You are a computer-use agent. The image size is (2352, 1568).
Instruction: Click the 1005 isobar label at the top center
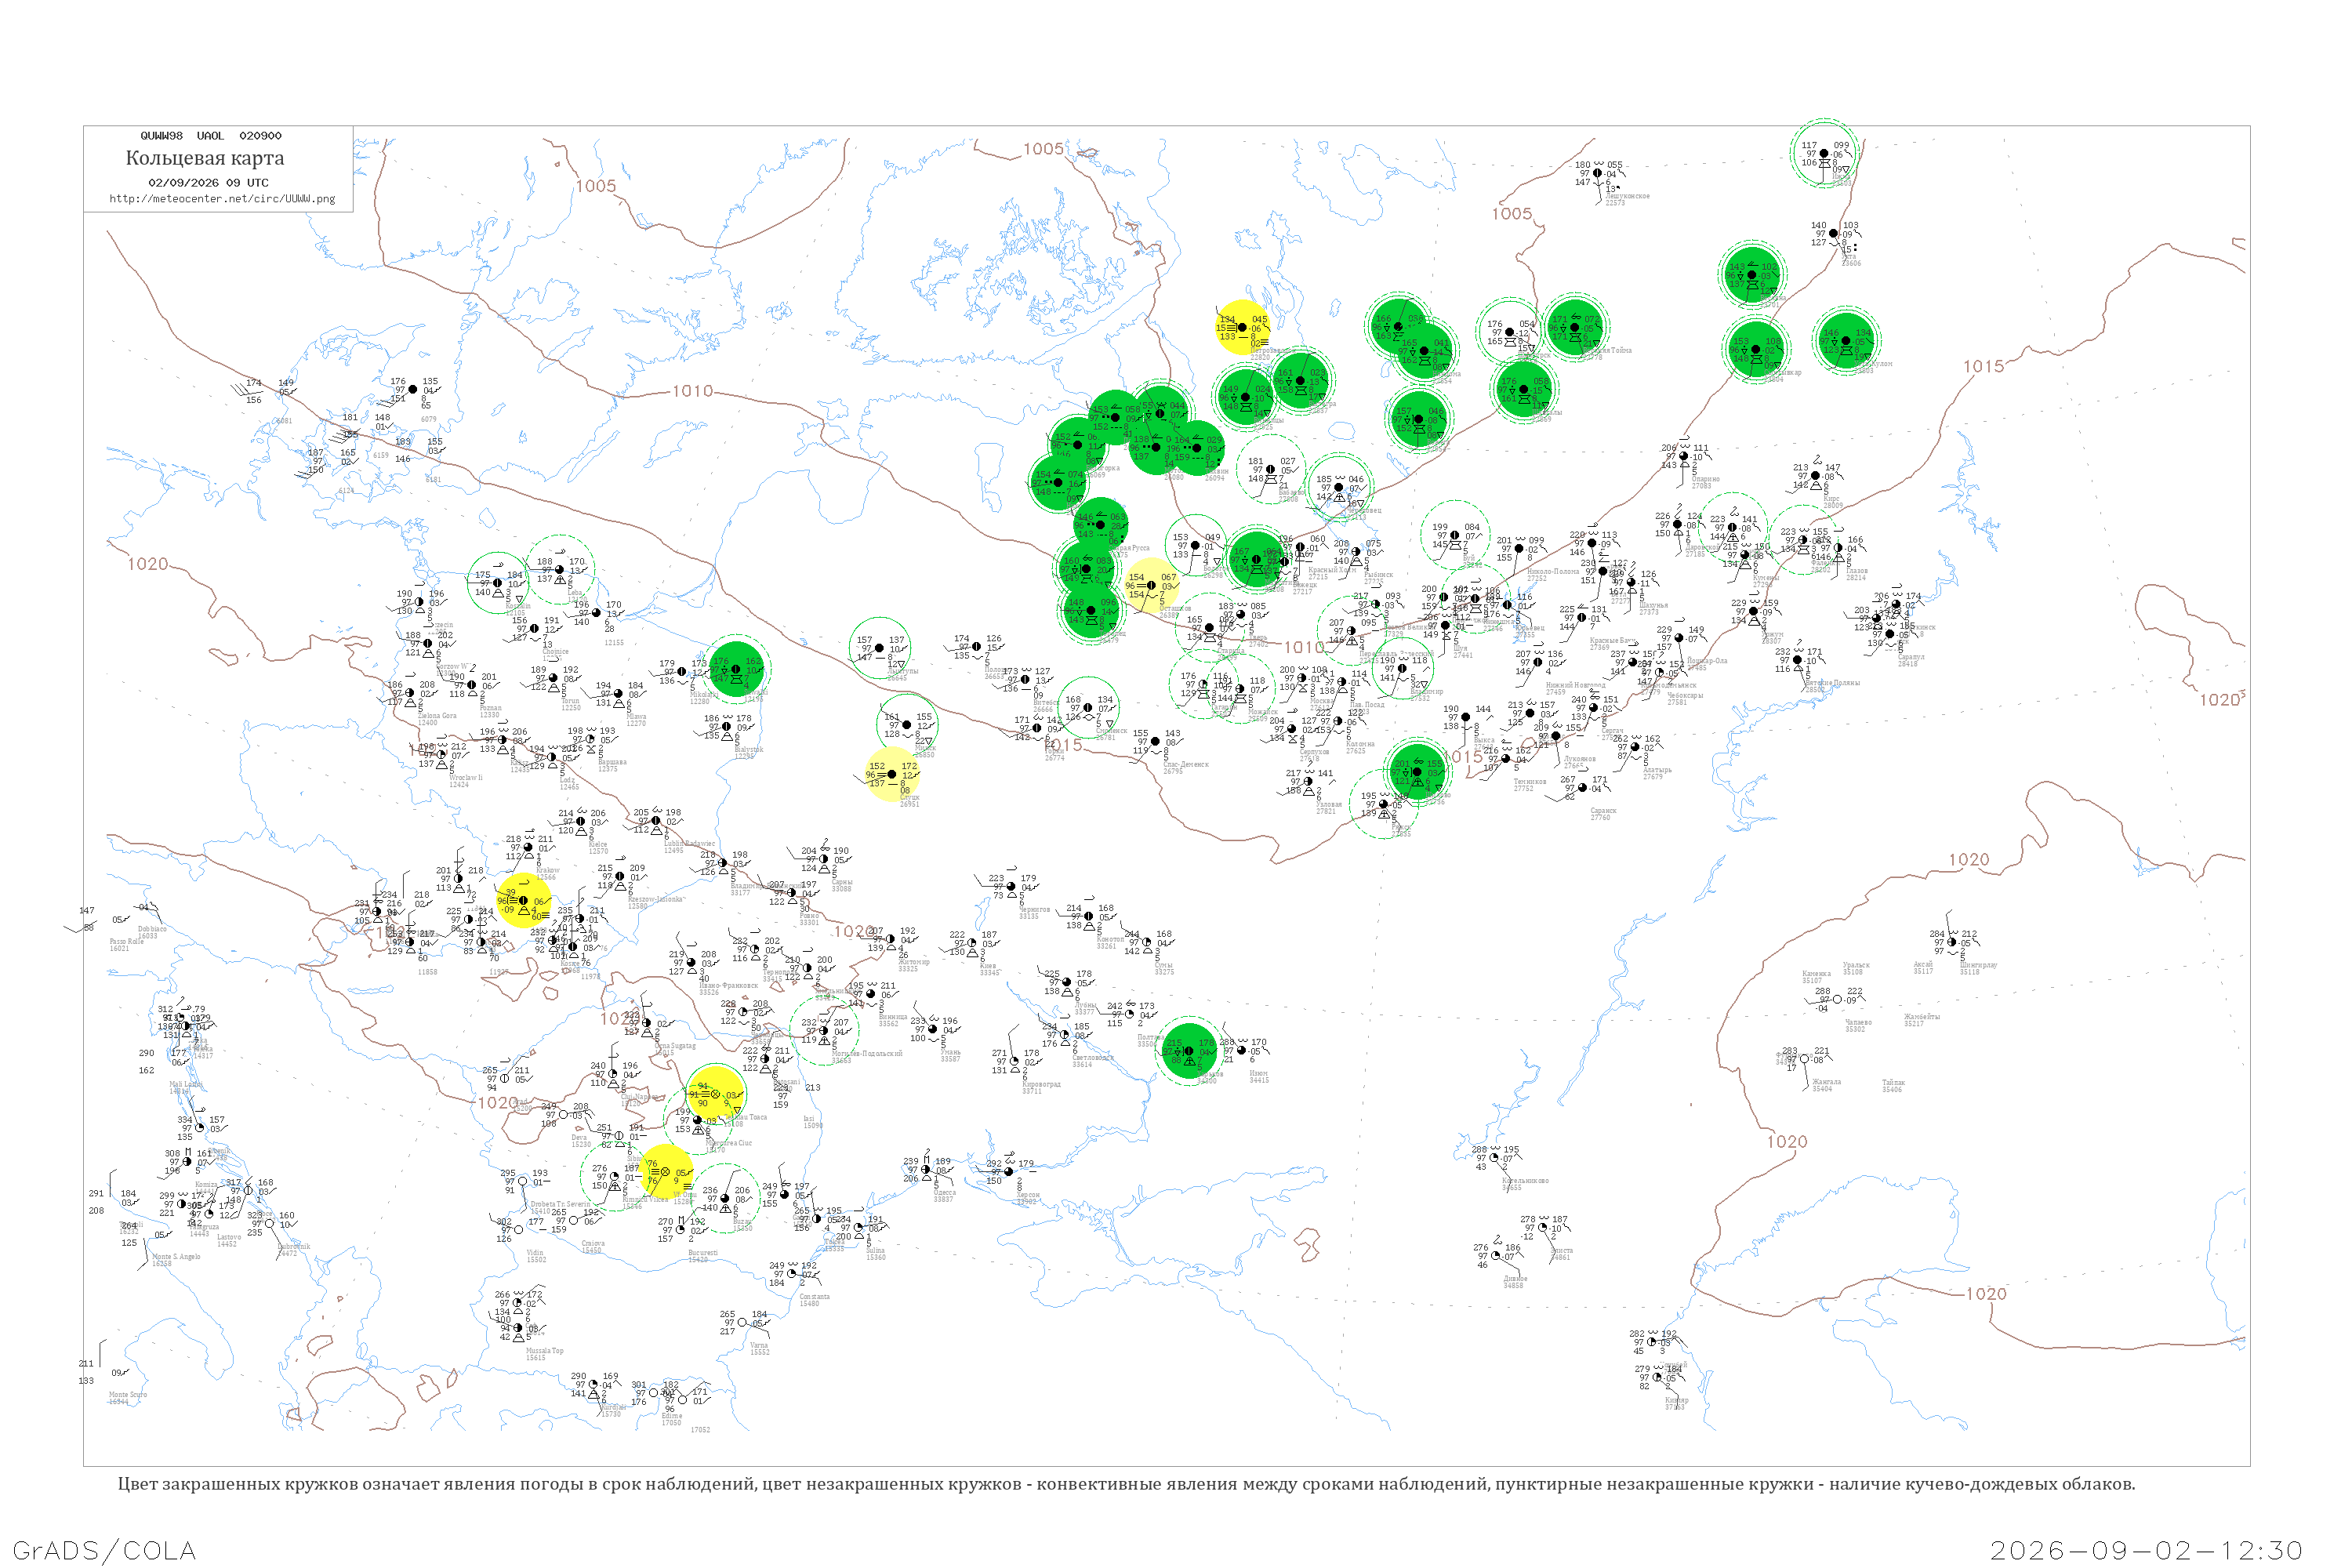[1043, 149]
